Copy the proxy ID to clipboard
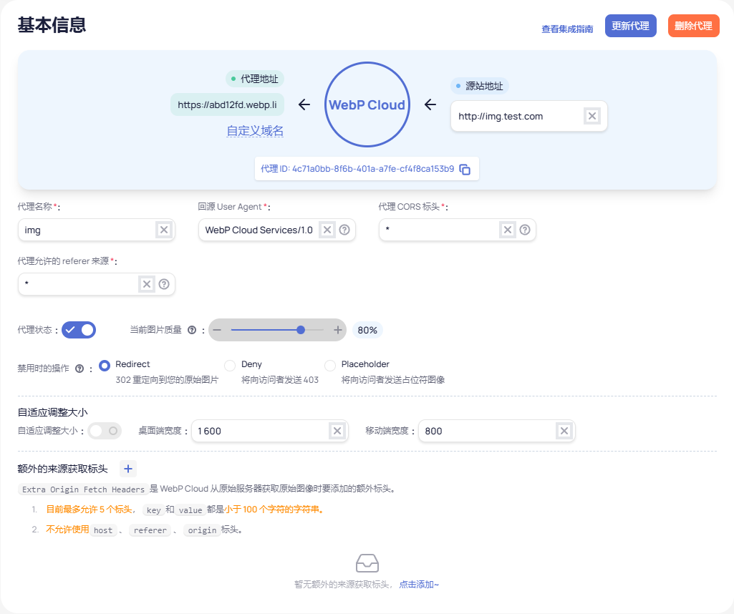 coord(465,170)
